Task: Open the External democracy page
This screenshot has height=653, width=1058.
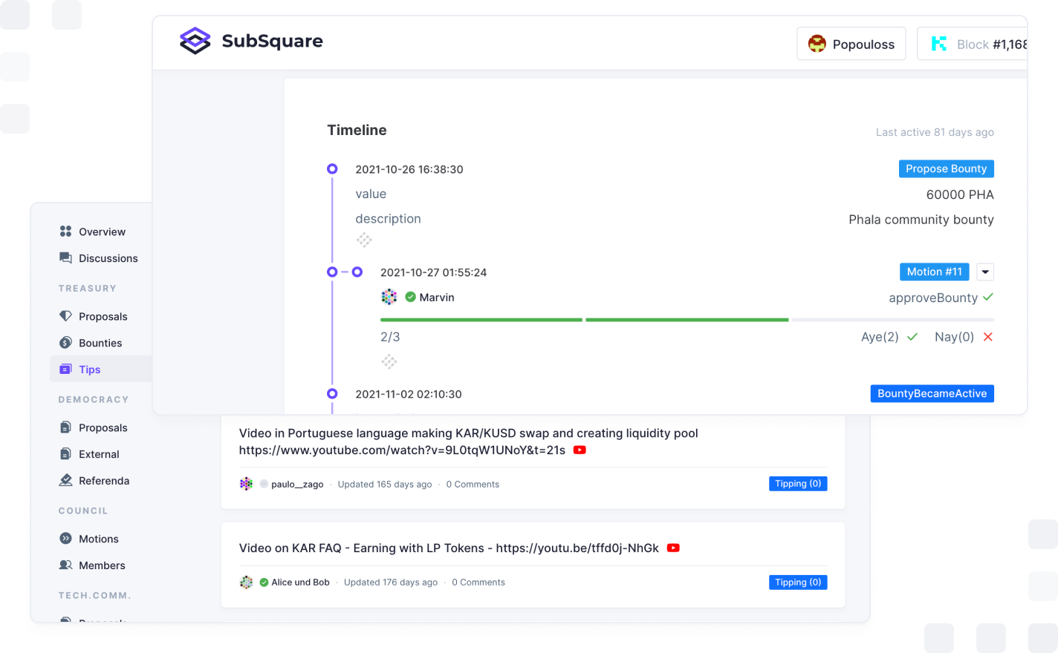Action: [98, 454]
